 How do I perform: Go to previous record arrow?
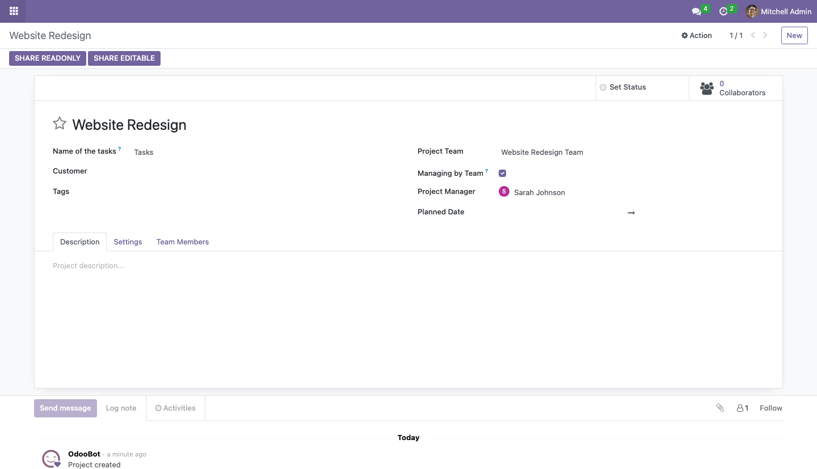coord(753,35)
